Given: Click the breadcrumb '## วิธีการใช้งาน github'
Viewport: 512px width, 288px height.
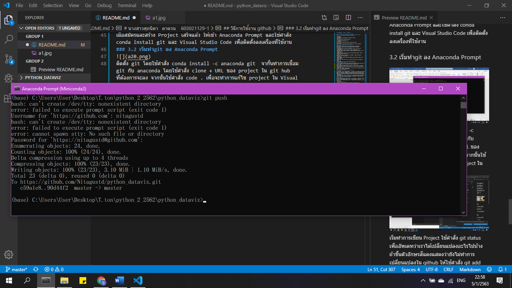Looking at the screenshot, I should [247, 28].
